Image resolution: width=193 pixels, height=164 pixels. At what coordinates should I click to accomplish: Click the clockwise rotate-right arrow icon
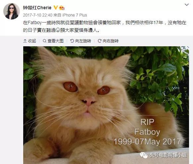[x=99, y=41]
